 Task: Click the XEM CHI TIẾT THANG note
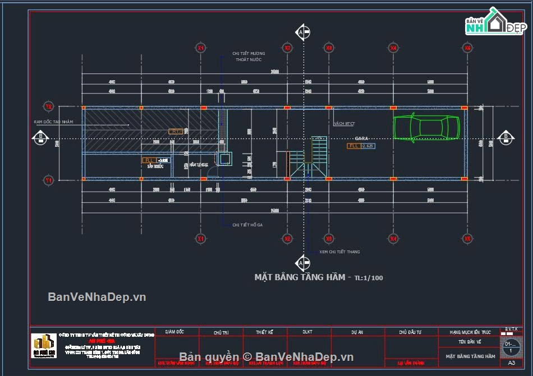(x=339, y=252)
